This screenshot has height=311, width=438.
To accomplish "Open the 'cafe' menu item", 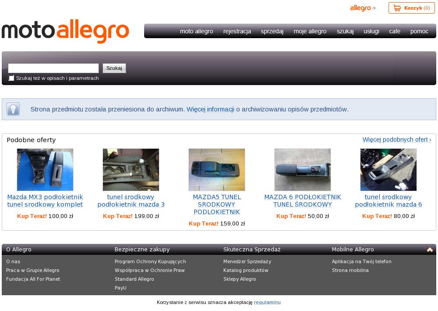I will pos(395,31).
